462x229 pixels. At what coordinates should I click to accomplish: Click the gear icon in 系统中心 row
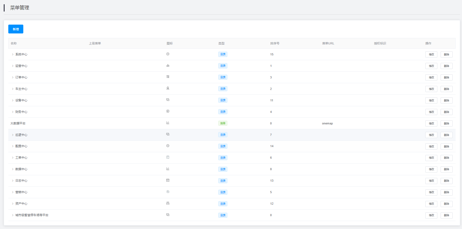[168, 54]
